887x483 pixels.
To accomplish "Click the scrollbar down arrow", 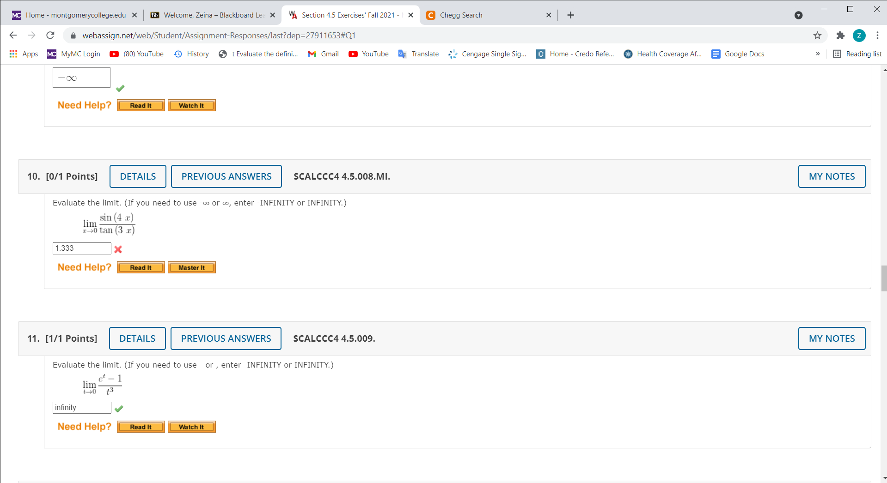I will [884, 478].
